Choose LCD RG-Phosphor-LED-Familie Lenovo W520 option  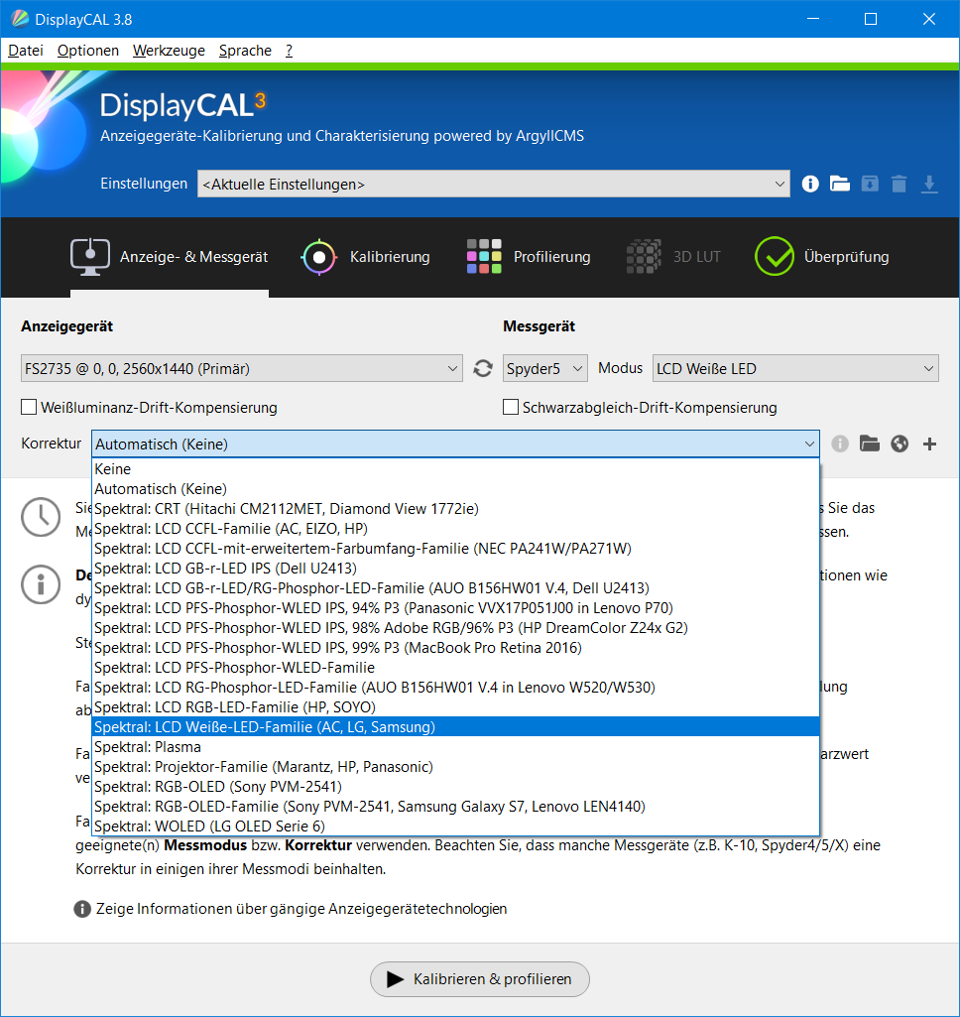pyautogui.click(x=455, y=688)
